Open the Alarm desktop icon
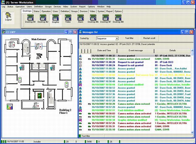The image size is (196, 144). 80,18
